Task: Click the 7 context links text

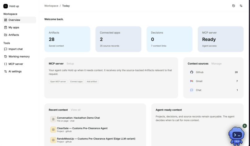Action: coord(158,46)
